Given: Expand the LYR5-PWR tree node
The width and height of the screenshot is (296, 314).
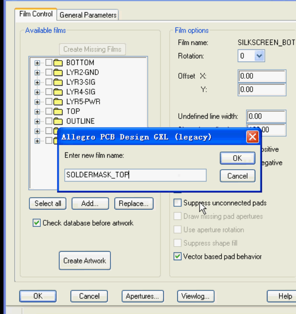Looking at the screenshot, I should (37, 102).
